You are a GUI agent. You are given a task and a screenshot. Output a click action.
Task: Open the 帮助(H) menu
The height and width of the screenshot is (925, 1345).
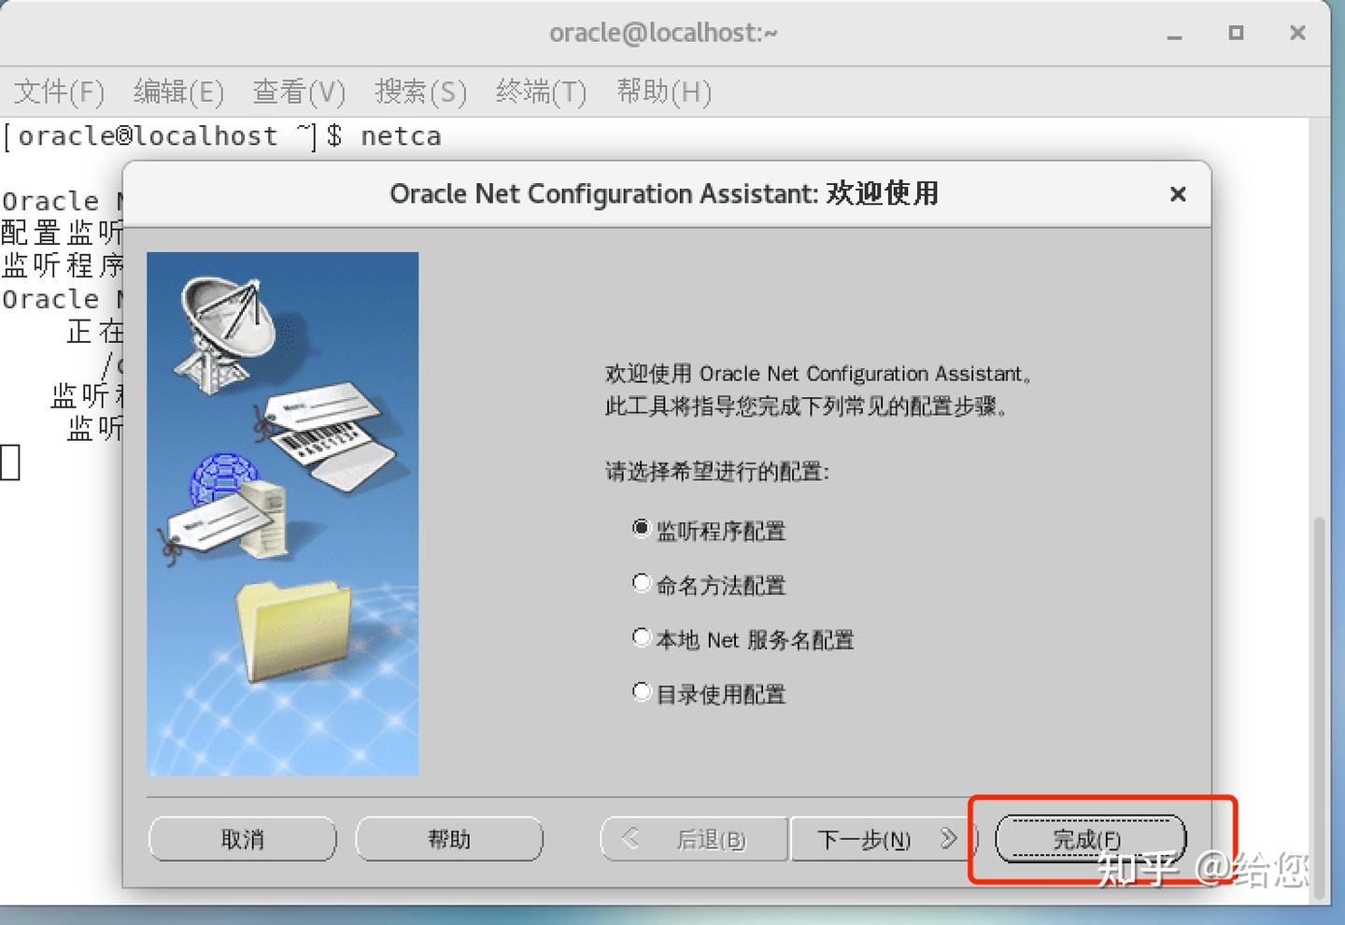664,91
